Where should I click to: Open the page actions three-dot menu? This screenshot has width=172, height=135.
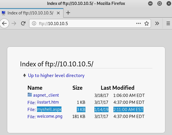pyautogui.click(x=139, y=23)
